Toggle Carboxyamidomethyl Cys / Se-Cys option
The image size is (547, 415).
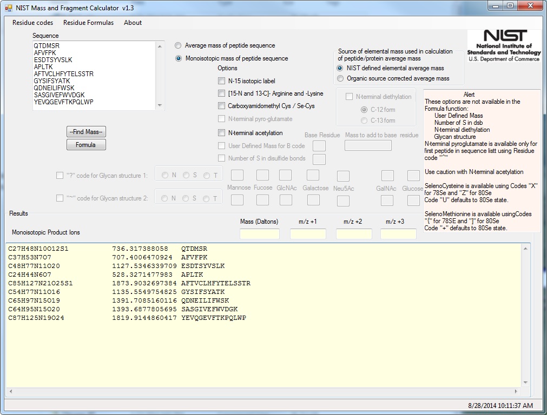point(222,106)
